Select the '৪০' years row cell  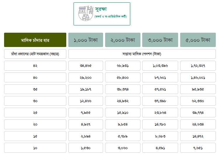pyautogui.click(x=35, y=78)
